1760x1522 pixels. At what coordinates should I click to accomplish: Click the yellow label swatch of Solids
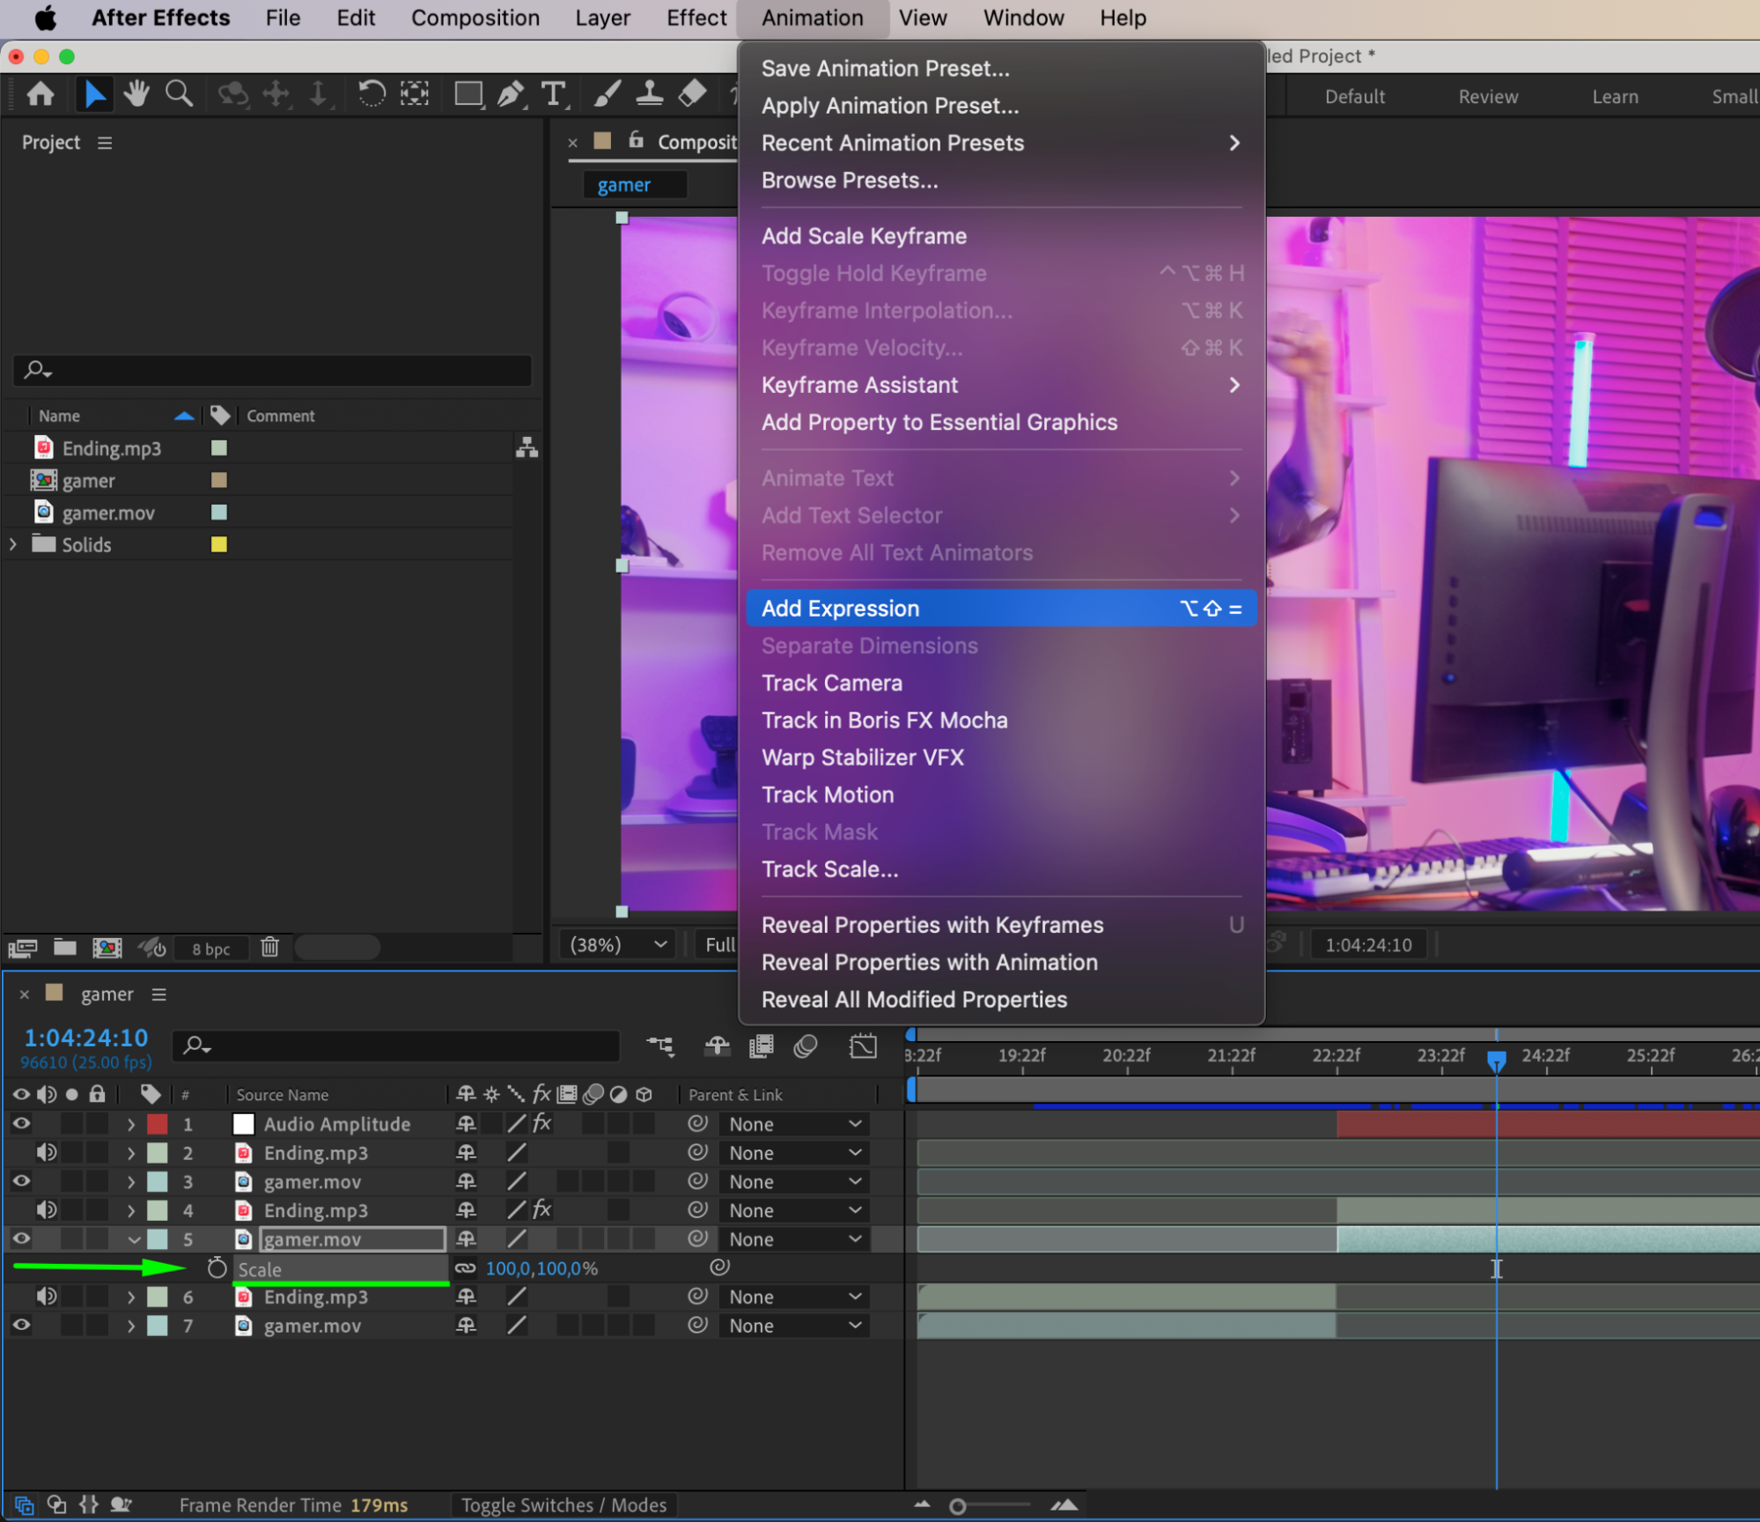(x=219, y=544)
